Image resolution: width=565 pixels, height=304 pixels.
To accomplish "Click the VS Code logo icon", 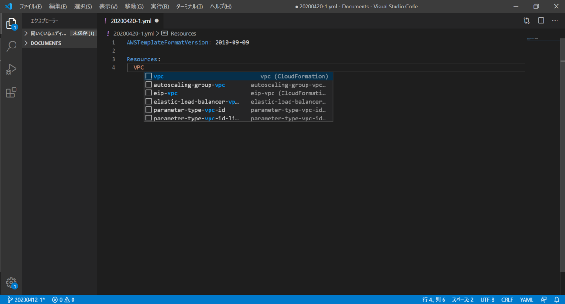I will click(8, 7).
